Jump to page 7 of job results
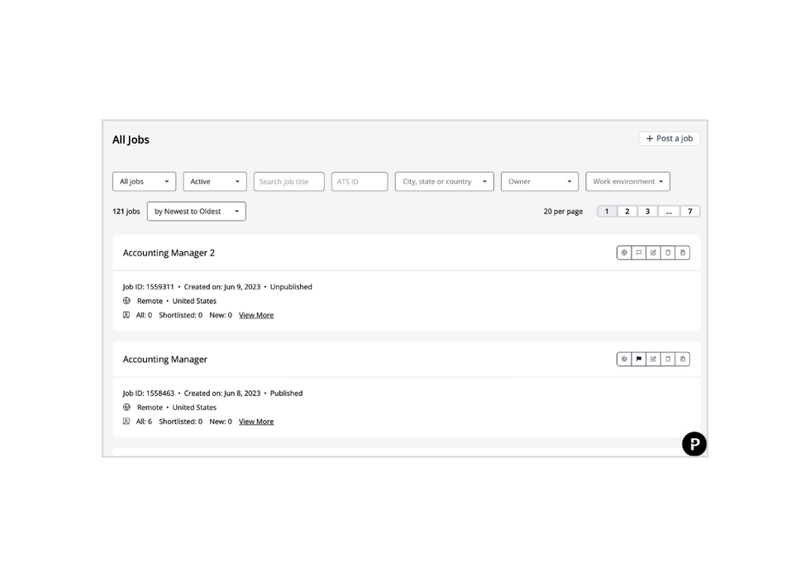 [x=690, y=212]
